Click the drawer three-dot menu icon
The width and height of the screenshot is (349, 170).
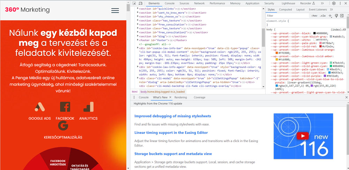pos(134,97)
